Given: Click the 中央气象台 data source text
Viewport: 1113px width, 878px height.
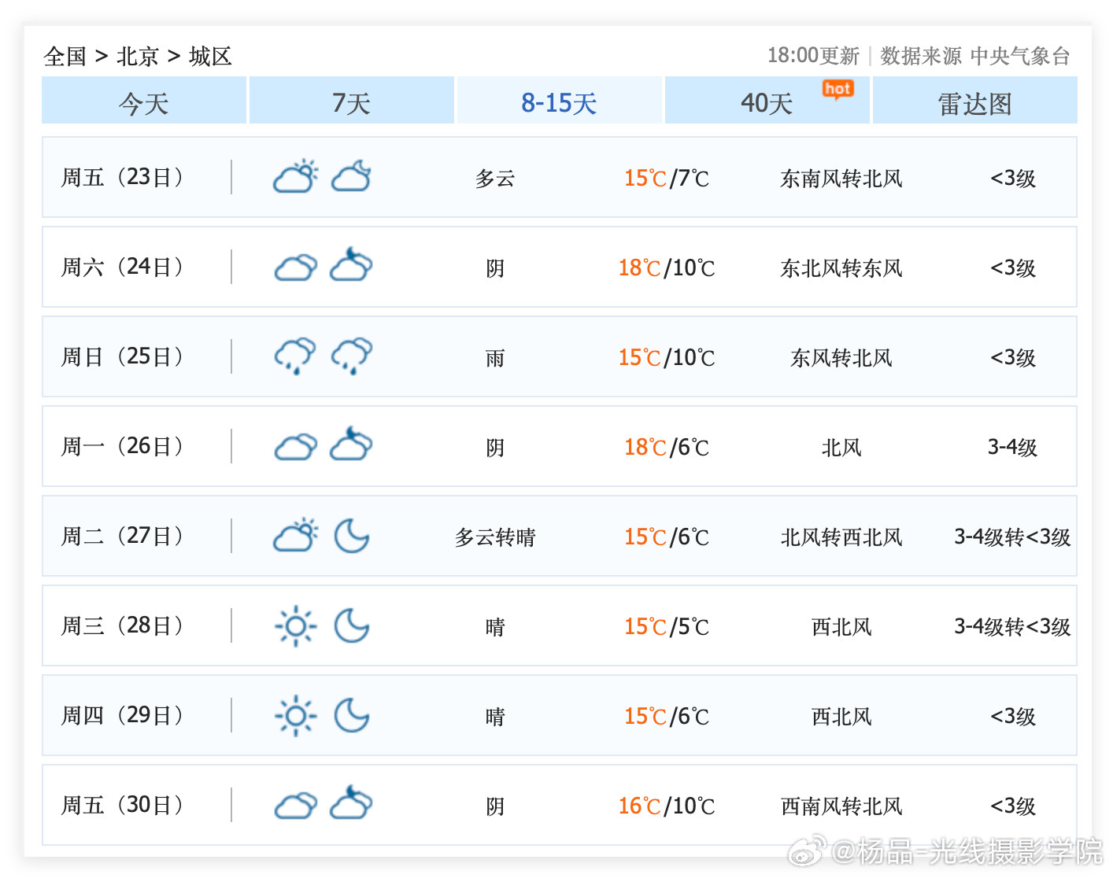Looking at the screenshot, I should click(1020, 56).
